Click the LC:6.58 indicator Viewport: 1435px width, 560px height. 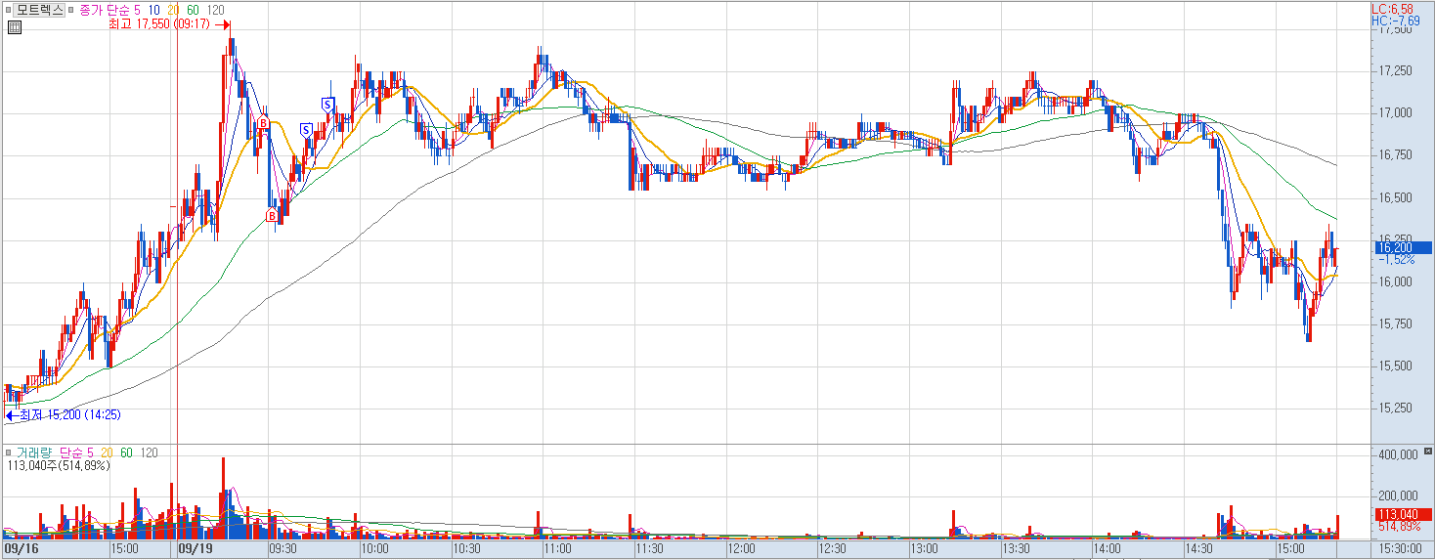1393,8
